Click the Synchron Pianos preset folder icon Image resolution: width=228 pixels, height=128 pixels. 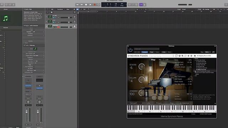pyautogui.click(x=195, y=56)
